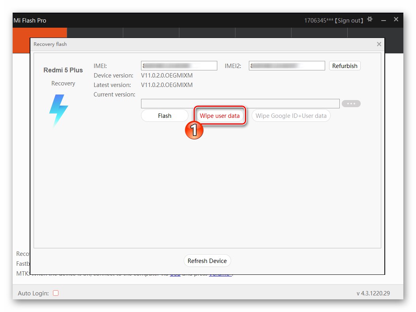Click version number v 4.3.1220.29
416x312 pixels.
[x=373, y=293]
